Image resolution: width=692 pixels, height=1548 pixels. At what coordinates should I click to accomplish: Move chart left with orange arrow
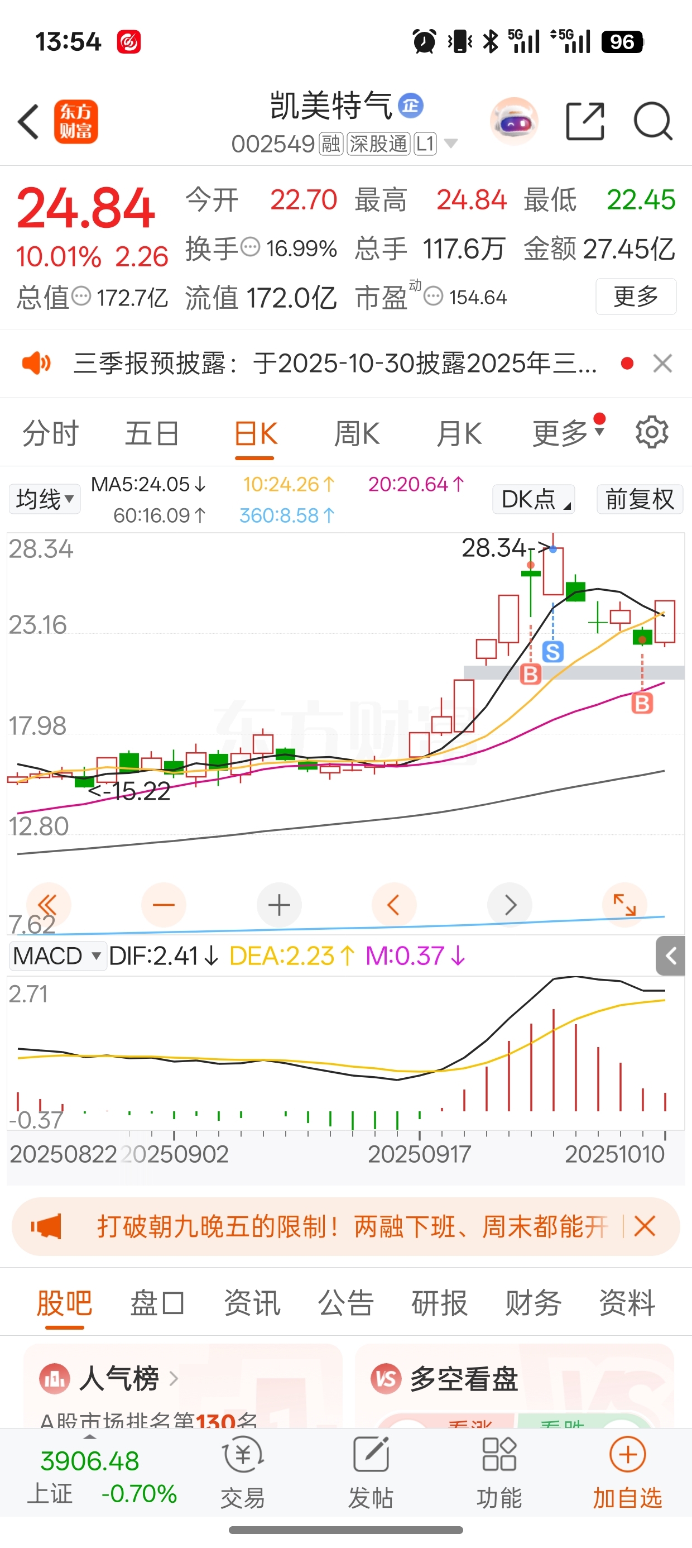pyautogui.click(x=394, y=905)
